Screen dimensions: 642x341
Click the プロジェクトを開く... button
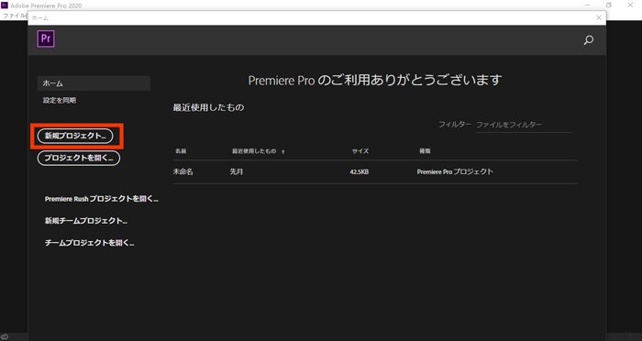coord(79,158)
